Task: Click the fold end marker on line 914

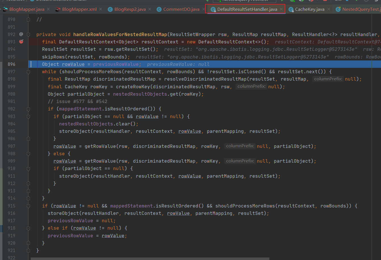Action: pos(28,198)
